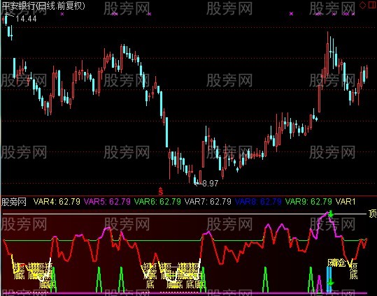
Task: Click the red diamond icon beside the chart title
Action: click(362, 6)
